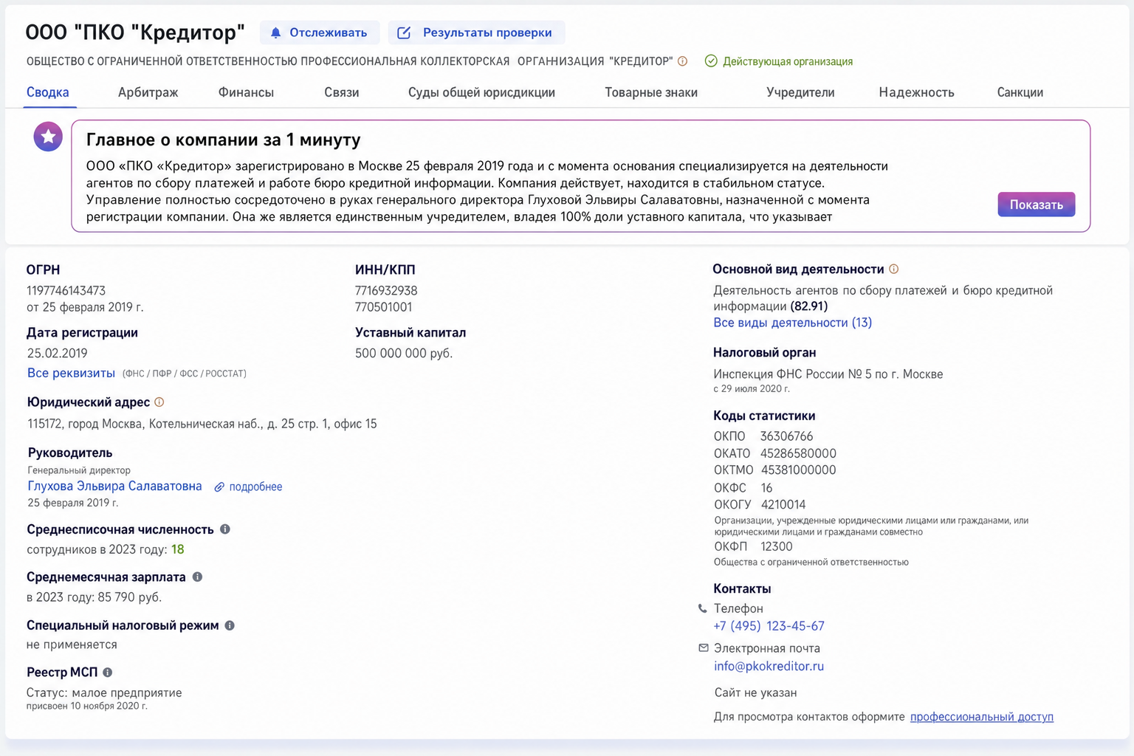Click the Действующая организация status label
This screenshot has width=1134, height=756.
tap(788, 61)
